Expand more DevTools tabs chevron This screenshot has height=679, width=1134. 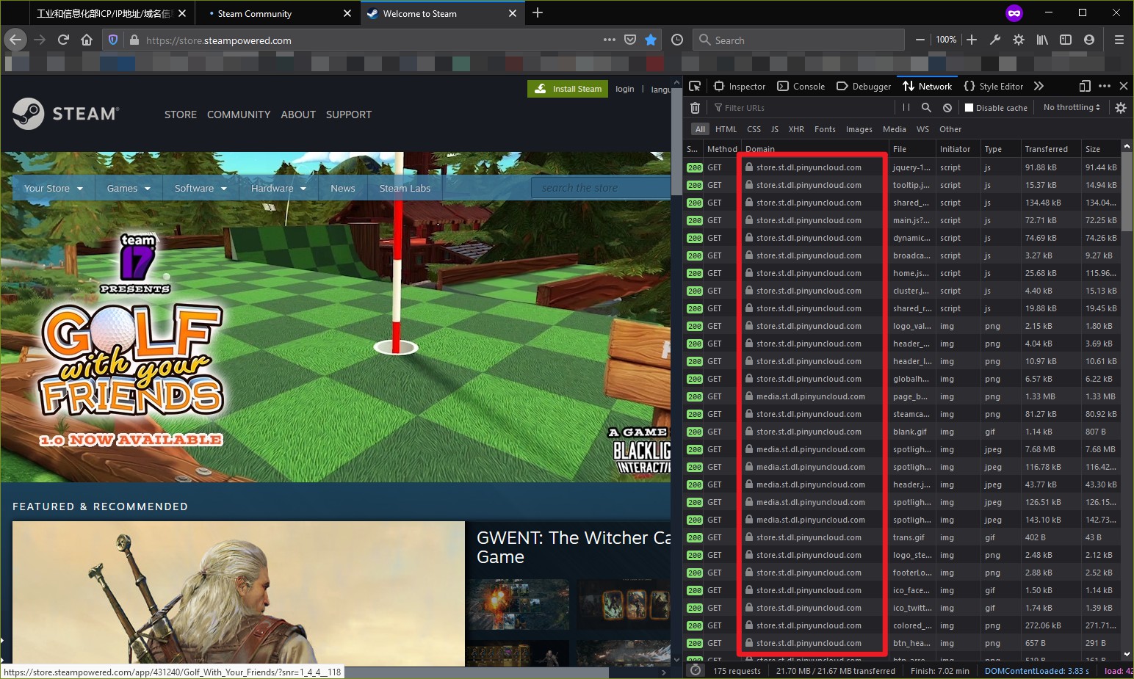(x=1039, y=86)
